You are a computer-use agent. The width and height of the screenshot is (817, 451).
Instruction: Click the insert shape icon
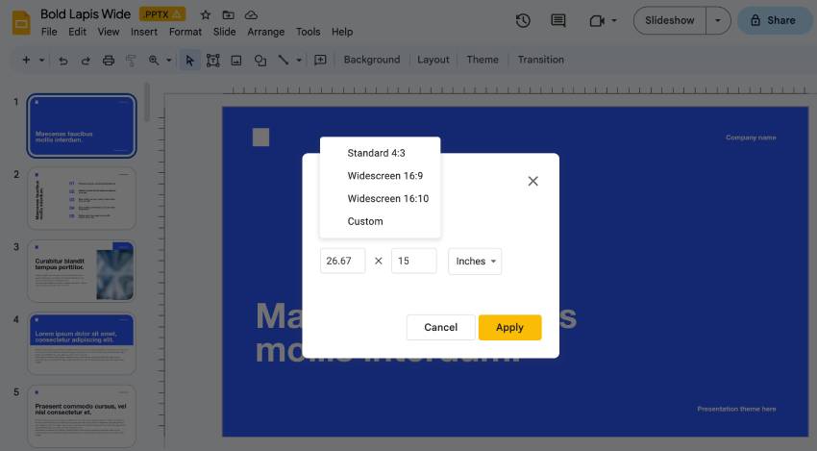(x=260, y=61)
